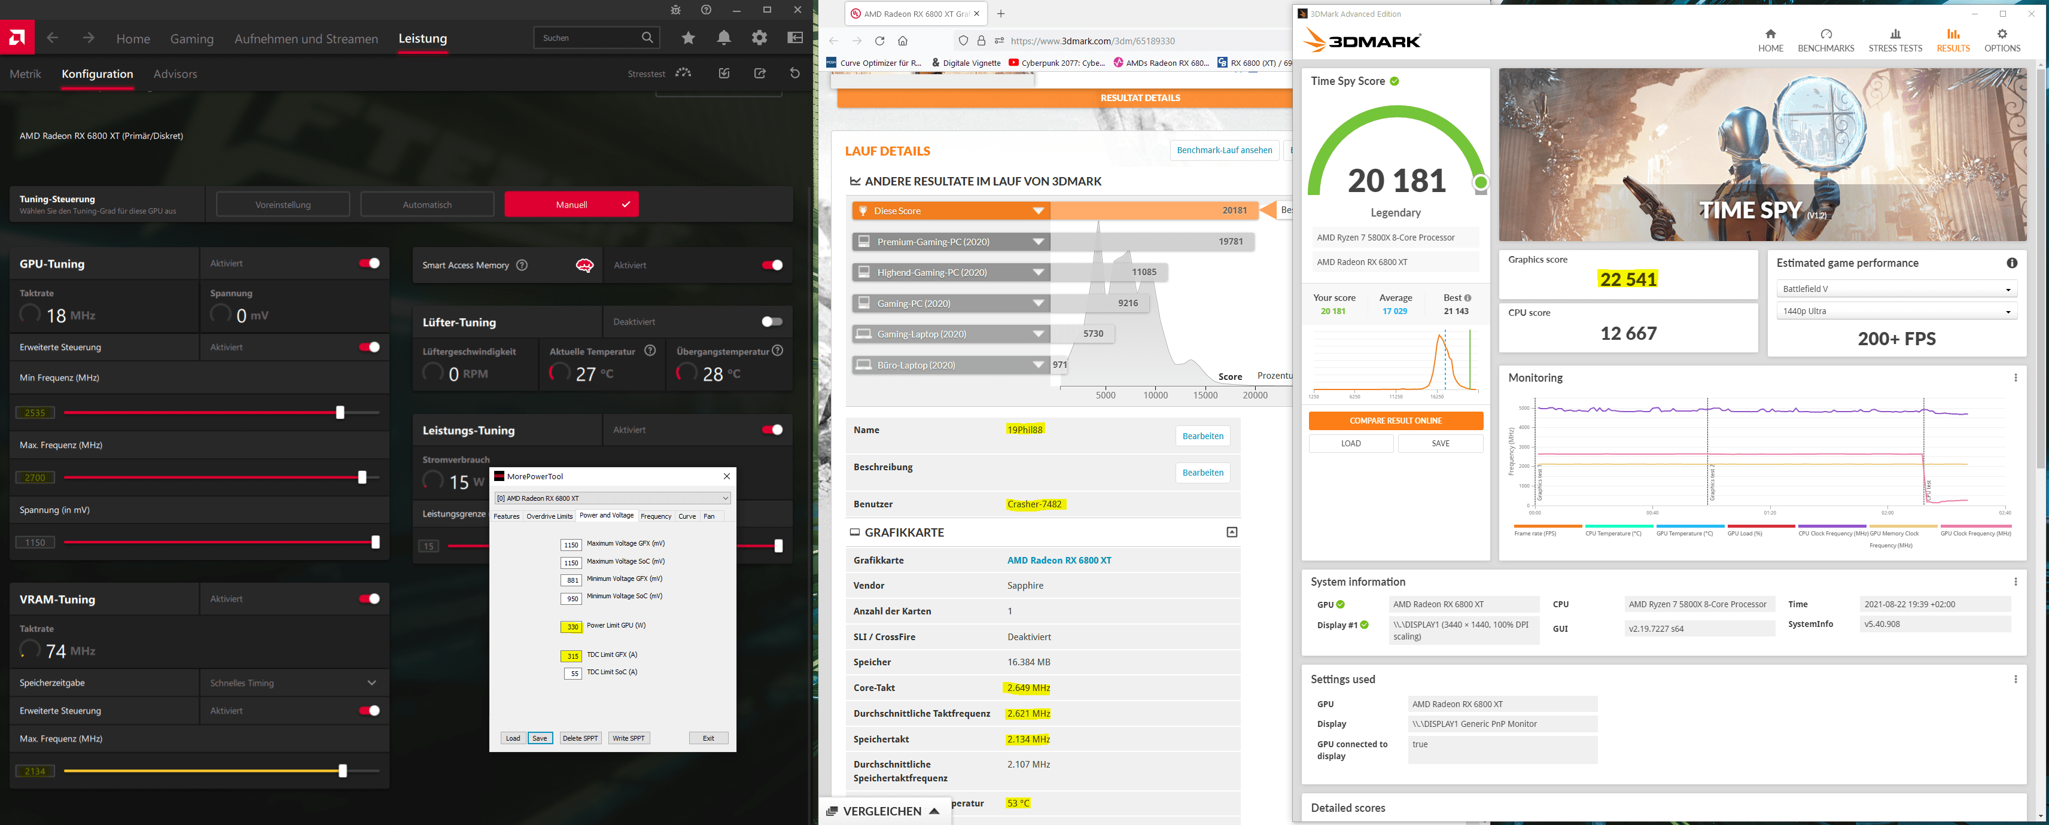Click COMPARE RESULT ONLINE button
Image resolution: width=2049 pixels, height=825 pixels.
[x=1395, y=421]
